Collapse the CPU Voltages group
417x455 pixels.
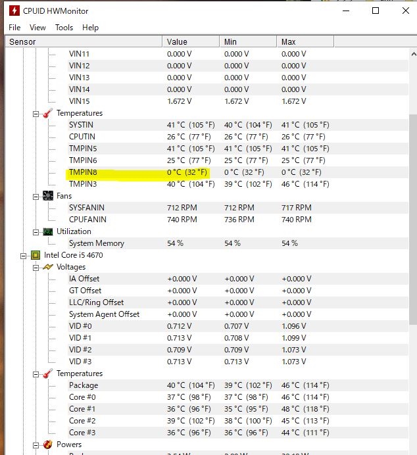pos(36,268)
